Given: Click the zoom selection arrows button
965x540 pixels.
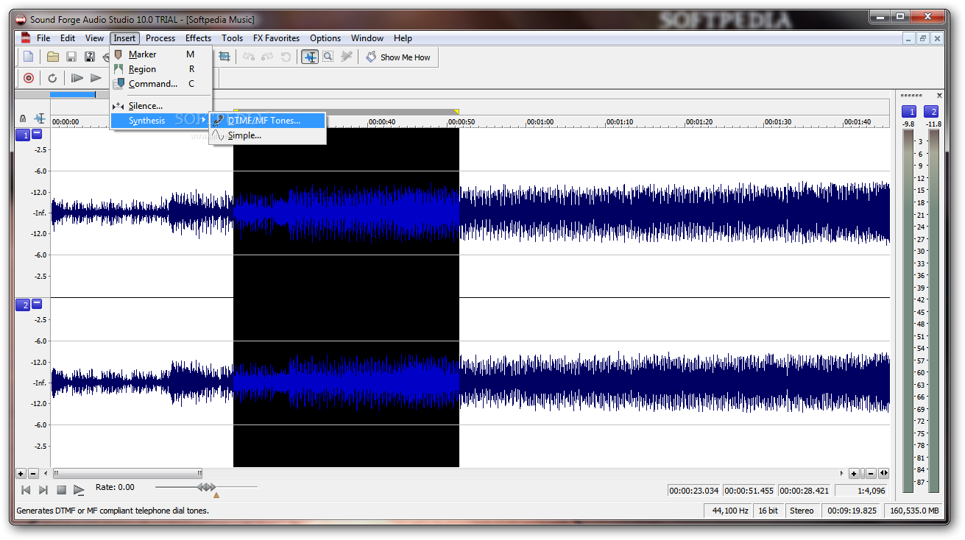Looking at the screenshot, I should tap(883, 474).
